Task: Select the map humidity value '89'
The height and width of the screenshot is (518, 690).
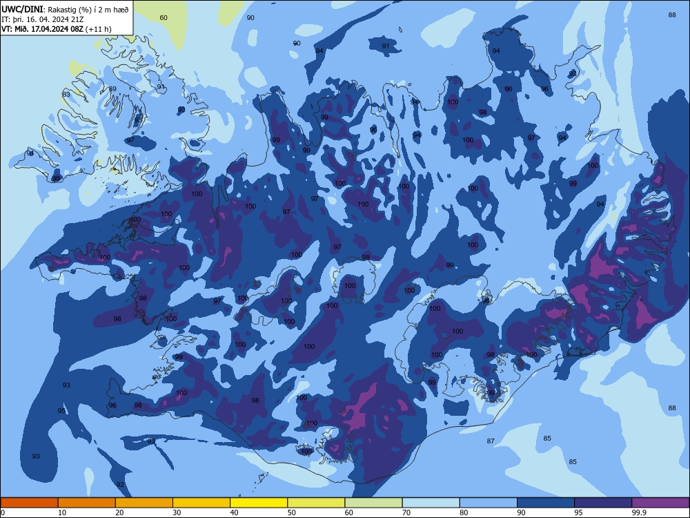Action: tap(112, 88)
